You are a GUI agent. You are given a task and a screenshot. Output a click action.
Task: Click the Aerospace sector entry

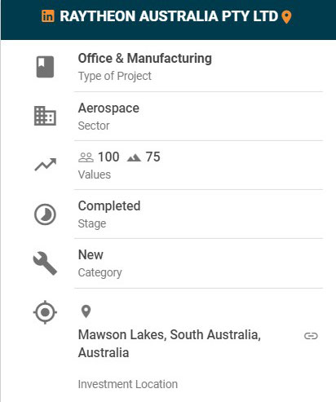pos(108,108)
